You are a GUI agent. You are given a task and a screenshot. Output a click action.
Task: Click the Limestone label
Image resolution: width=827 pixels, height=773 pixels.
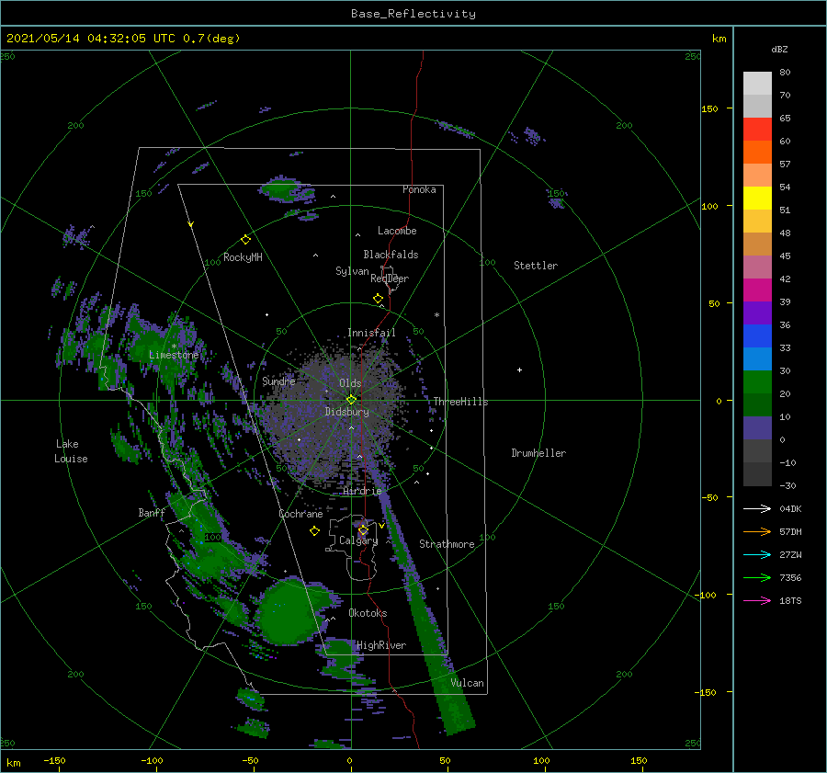click(174, 355)
